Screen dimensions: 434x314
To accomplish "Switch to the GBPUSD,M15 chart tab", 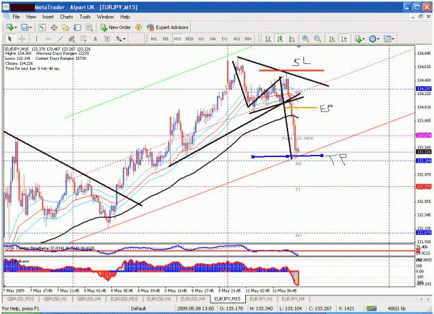I will [x=21, y=299].
